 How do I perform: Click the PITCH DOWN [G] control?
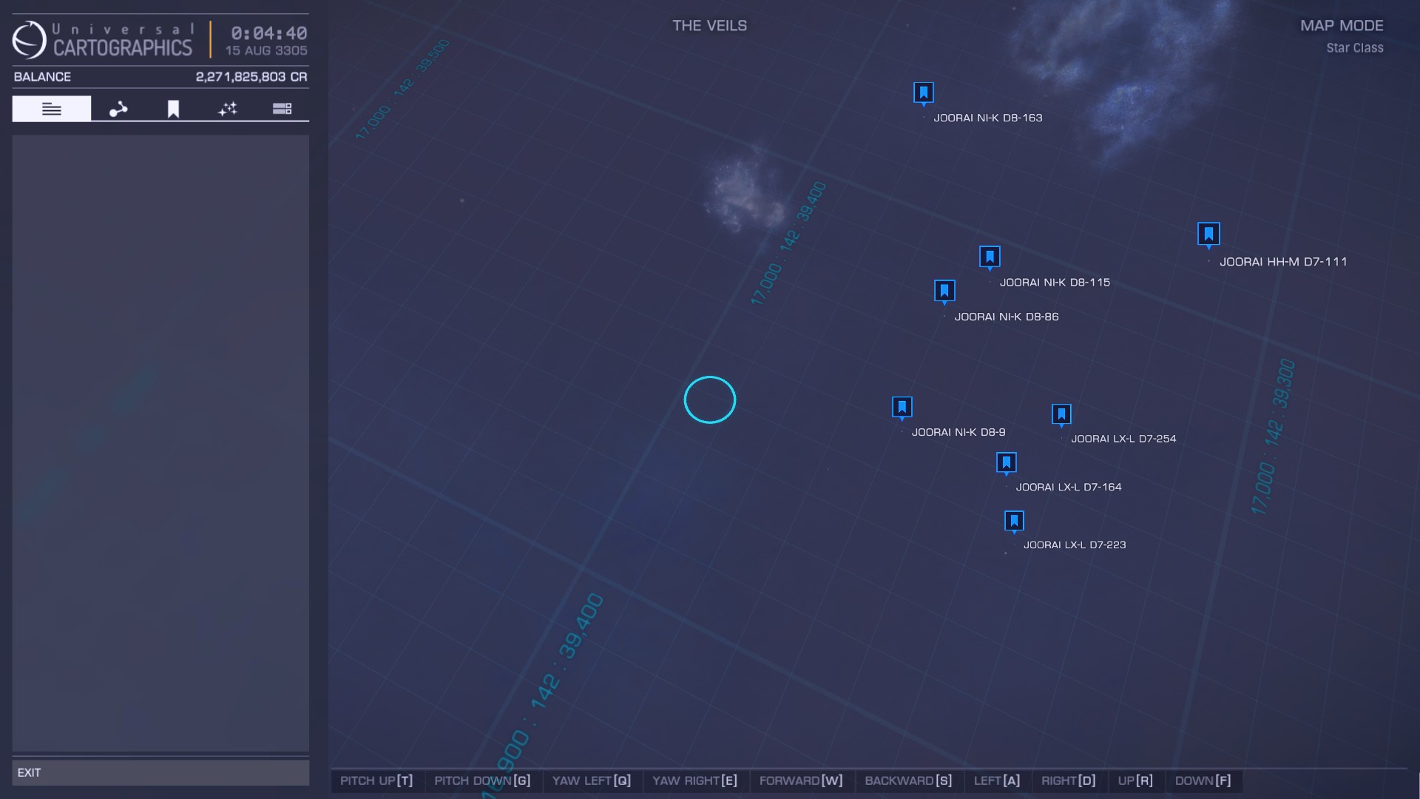click(483, 781)
